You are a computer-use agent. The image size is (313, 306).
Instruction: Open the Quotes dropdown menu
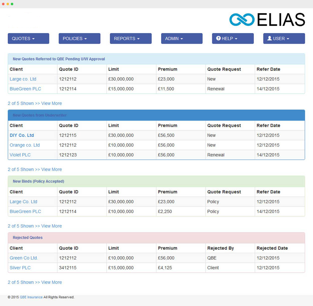pos(28,39)
